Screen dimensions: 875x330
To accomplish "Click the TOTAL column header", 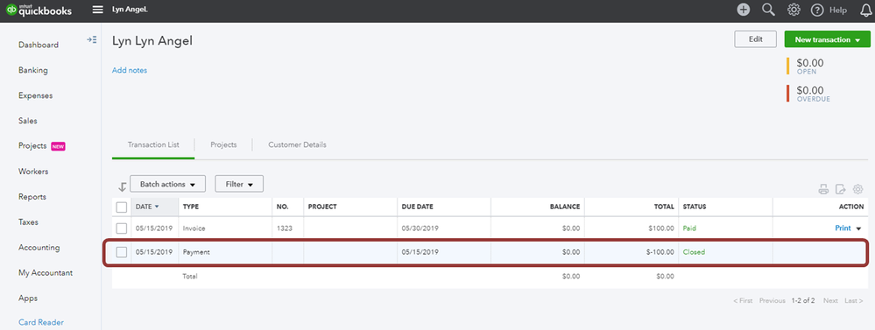I will 664,207.
